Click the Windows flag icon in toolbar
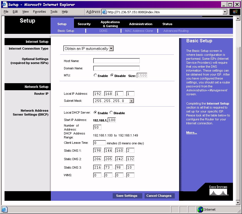 pyautogui.click(x=235, y=12)
